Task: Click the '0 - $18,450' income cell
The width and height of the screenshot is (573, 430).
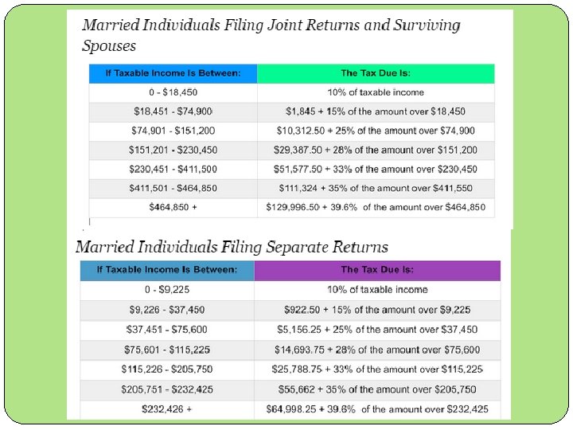Action: click(173, 92)
